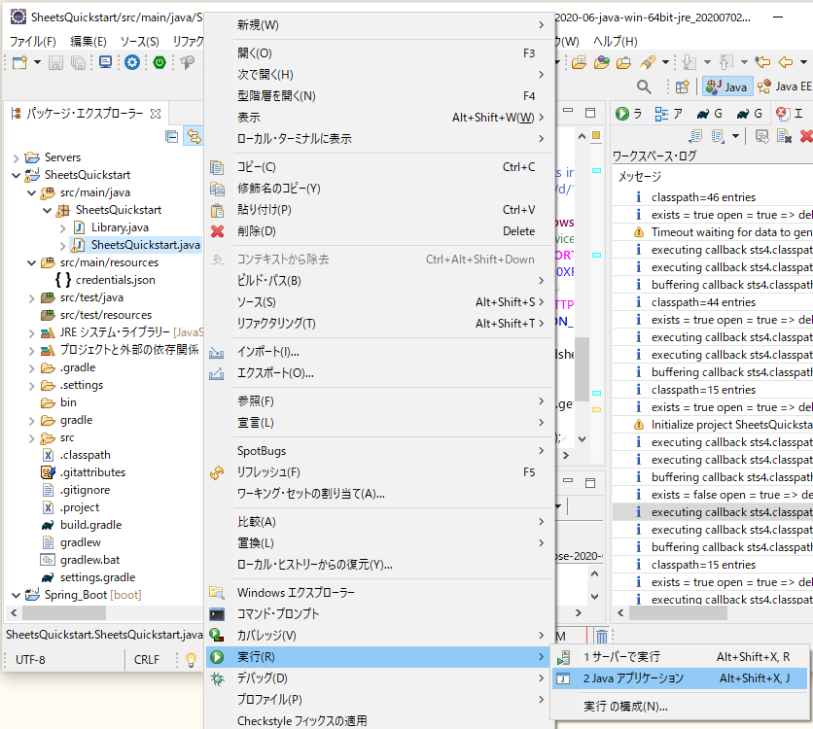Image resolution: width=813 pixels, height=729 pixels.
Task: Activate the Java perspective button
Action: [726, 87]
